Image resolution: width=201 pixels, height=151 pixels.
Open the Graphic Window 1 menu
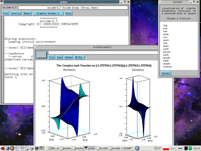pos(48,13)
